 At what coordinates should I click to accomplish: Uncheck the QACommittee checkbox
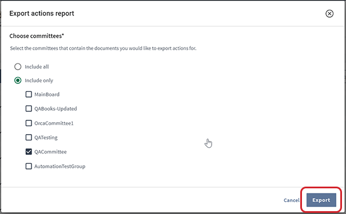click(29, 152)
